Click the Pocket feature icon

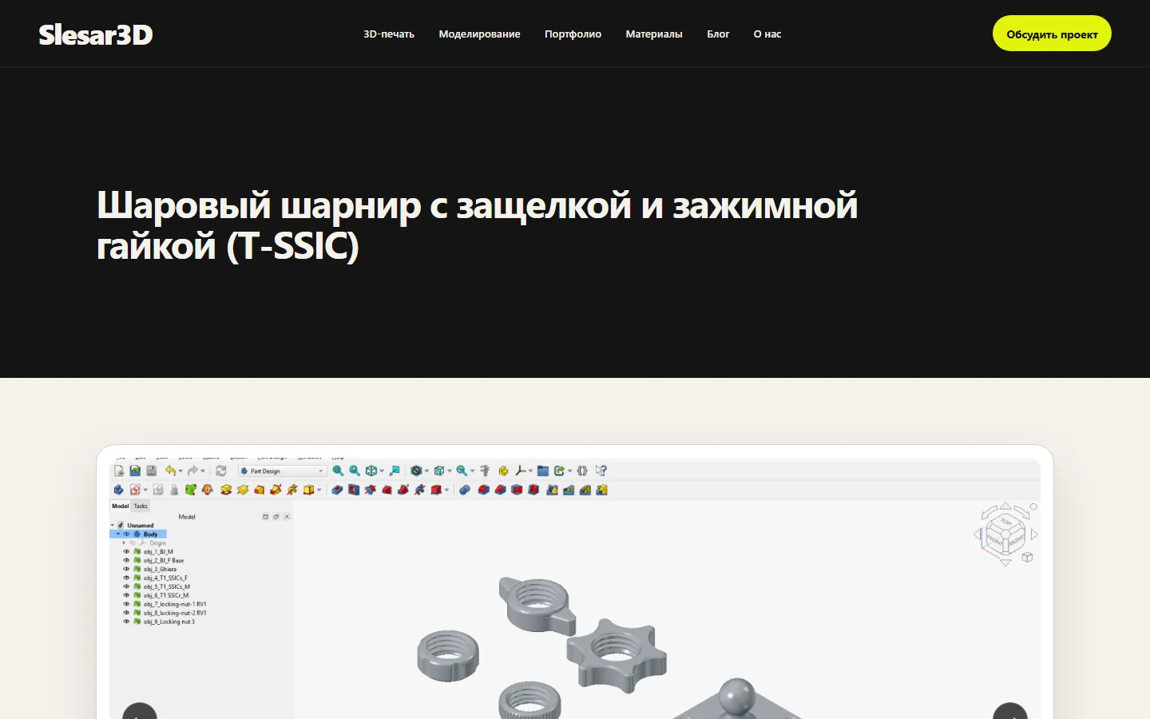pos(337,490)
